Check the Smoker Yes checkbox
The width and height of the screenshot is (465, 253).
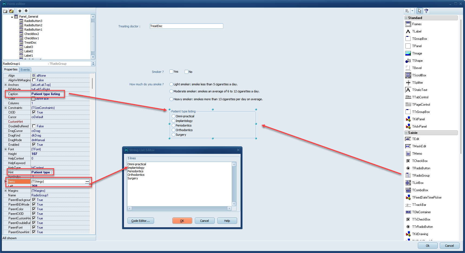pos(171,72)
